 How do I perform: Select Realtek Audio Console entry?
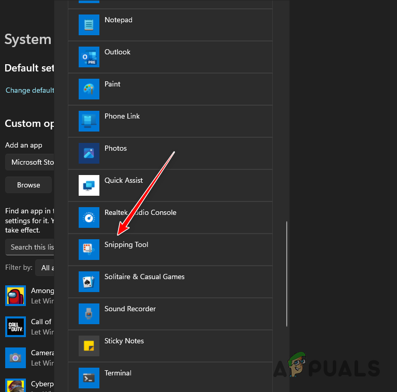(170, 217)
